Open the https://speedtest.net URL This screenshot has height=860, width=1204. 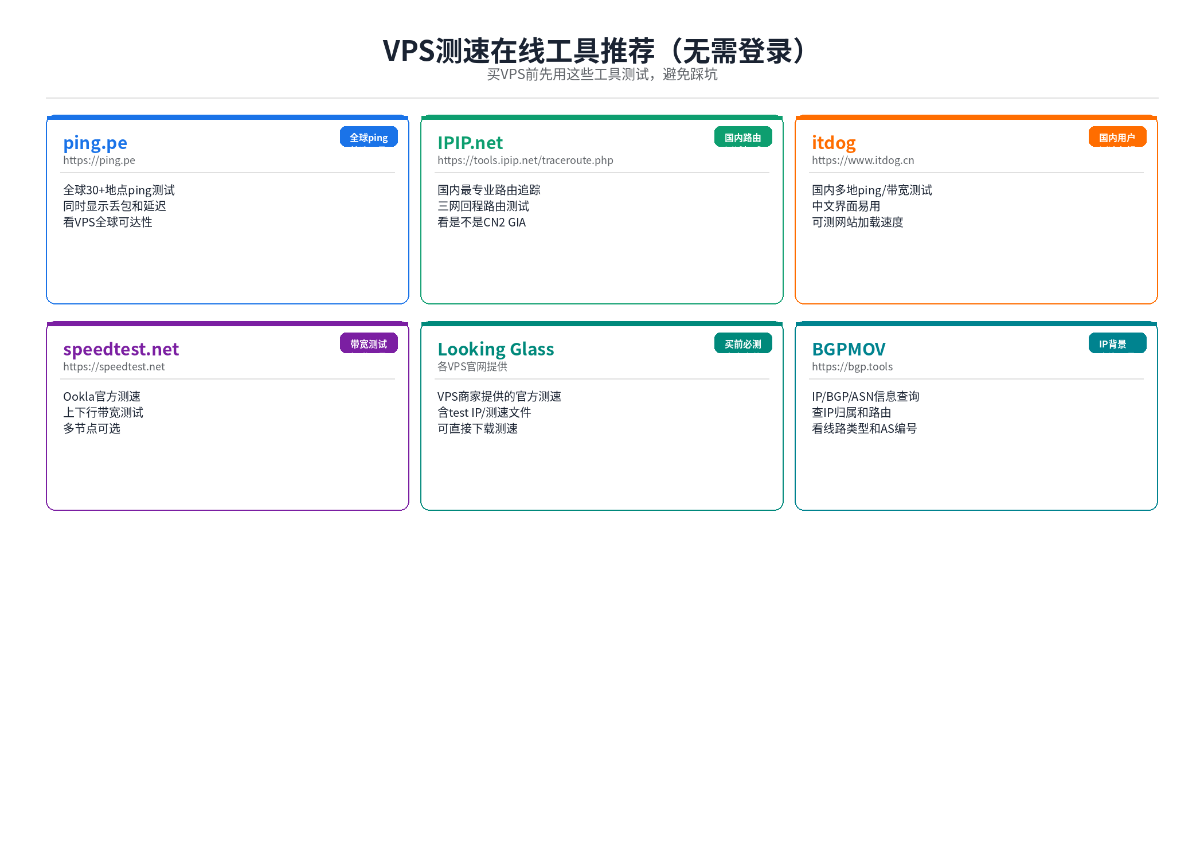coord(114,367)
